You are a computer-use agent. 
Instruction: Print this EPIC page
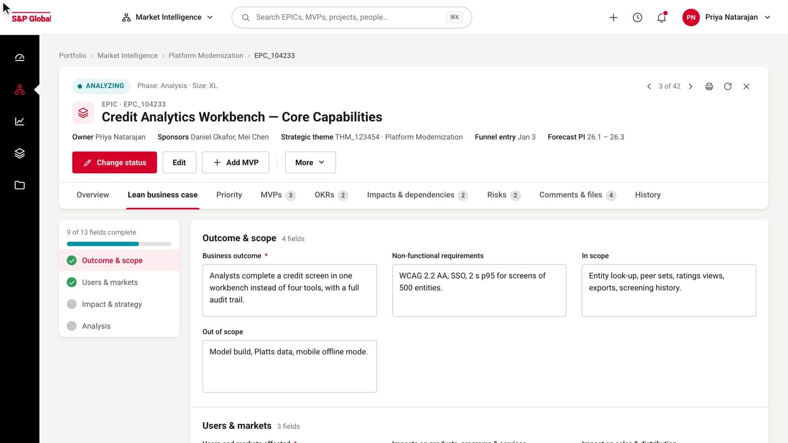[709, 86]
